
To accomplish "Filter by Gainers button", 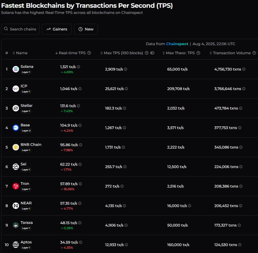I will [57, 29].
